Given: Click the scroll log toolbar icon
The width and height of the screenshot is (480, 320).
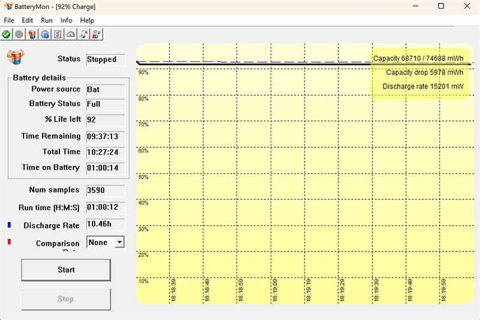Looking at the screenshot, I should click(83, 34).
